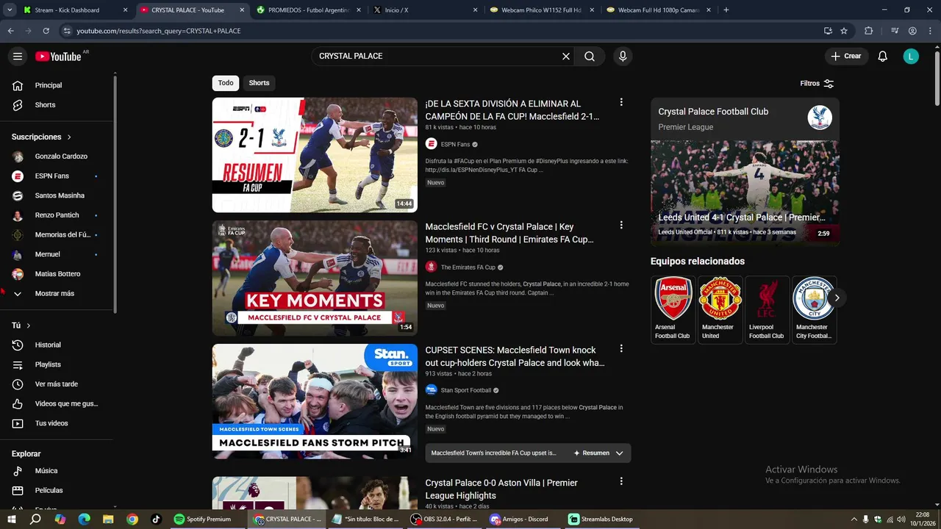This screenshot has width=941, height=529.
Task: Open Liverpool Football Club related team
Action: [767, 309]
